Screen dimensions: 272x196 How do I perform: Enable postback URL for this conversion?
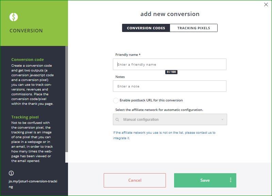116,100
